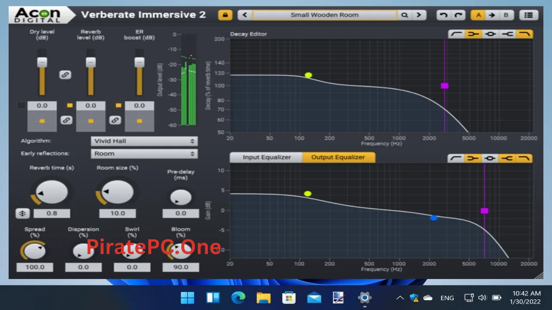This screenshot has width=552, height=310.
Task: Click the Dry level fader handle
Action: [42, 62]
